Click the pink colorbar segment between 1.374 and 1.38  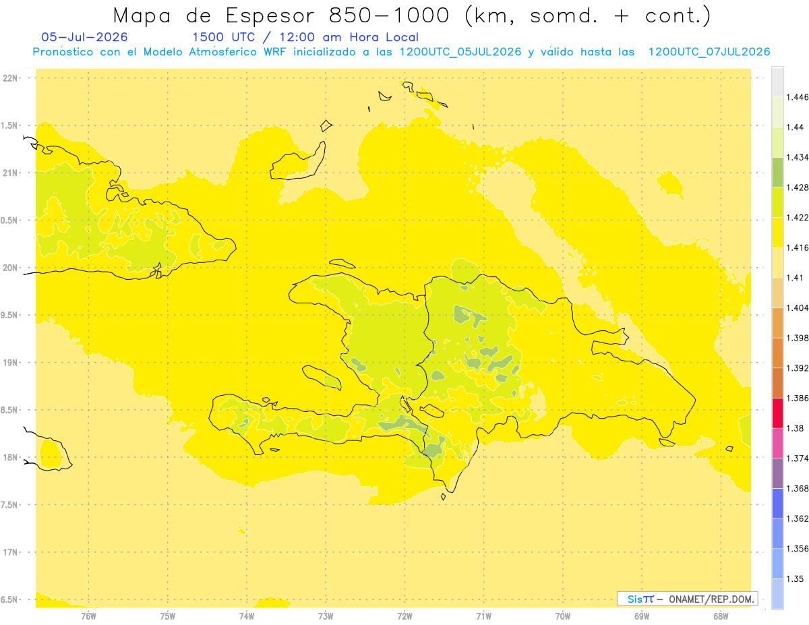777,443
